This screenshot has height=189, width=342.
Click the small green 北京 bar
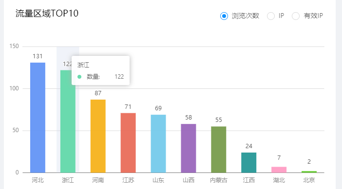click(x=309, y=172)
